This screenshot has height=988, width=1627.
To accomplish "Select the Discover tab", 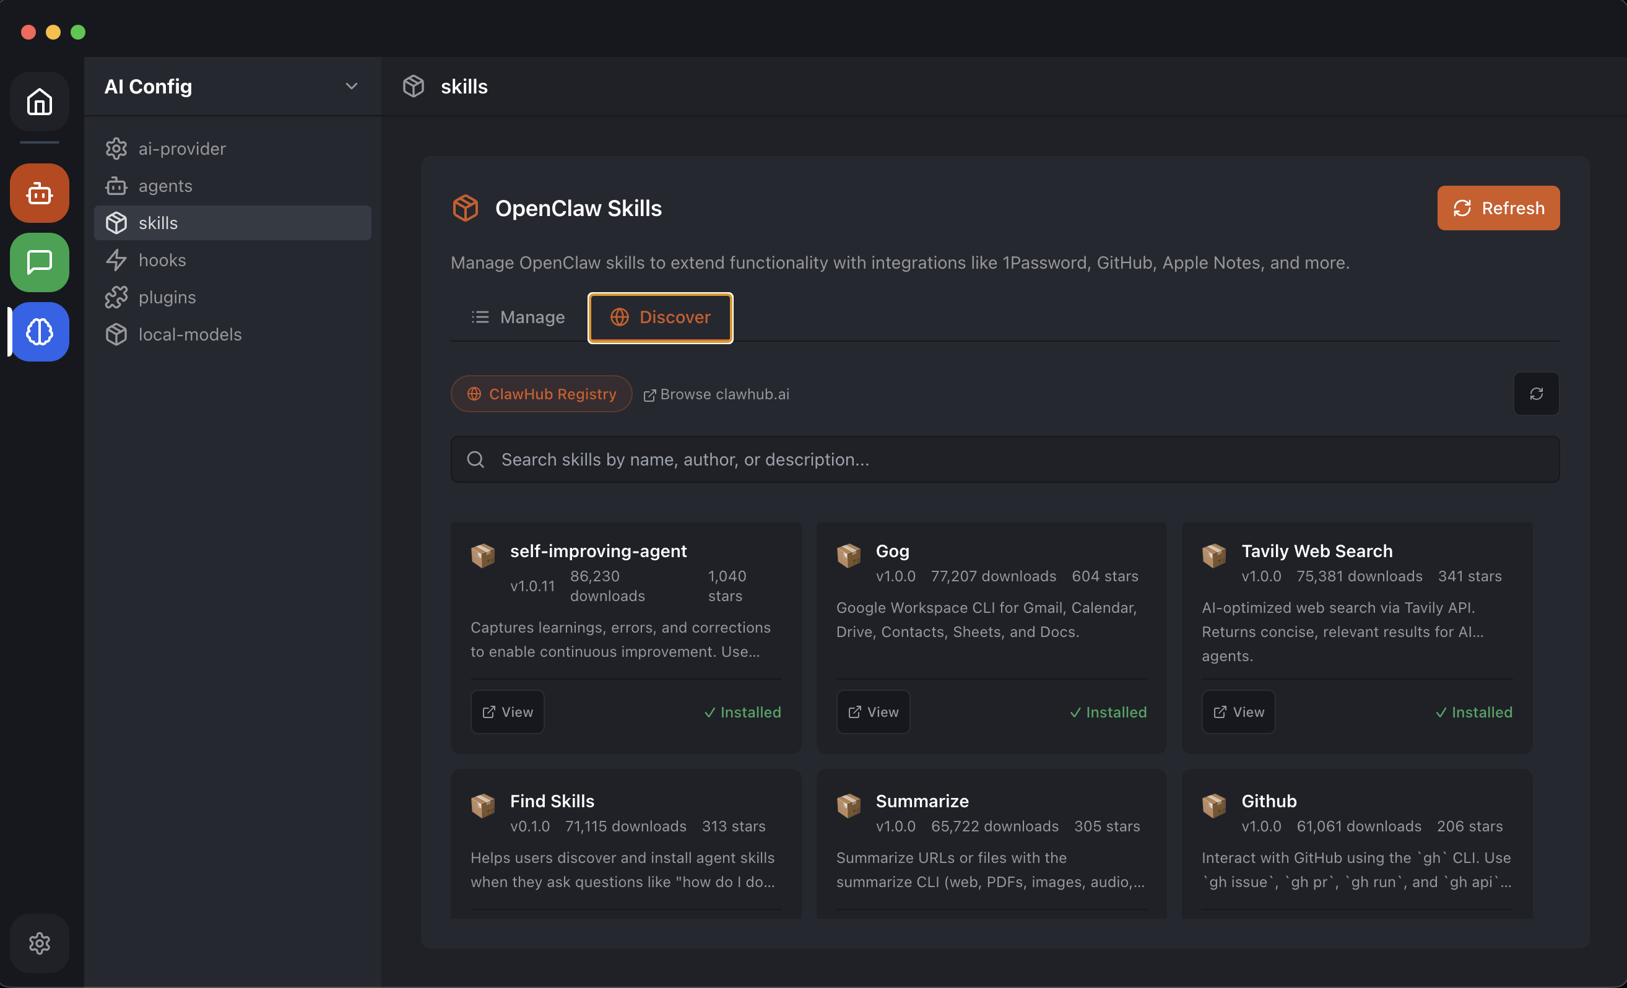I will 659,317.
